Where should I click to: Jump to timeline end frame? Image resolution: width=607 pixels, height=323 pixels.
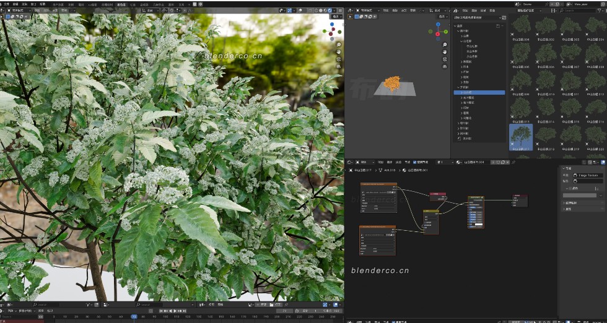pyautogui.click(x=185, y=311)
